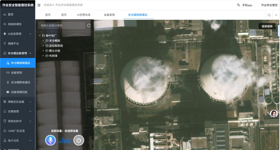Click the refresh icon beside device search

[x=89, y=26]
